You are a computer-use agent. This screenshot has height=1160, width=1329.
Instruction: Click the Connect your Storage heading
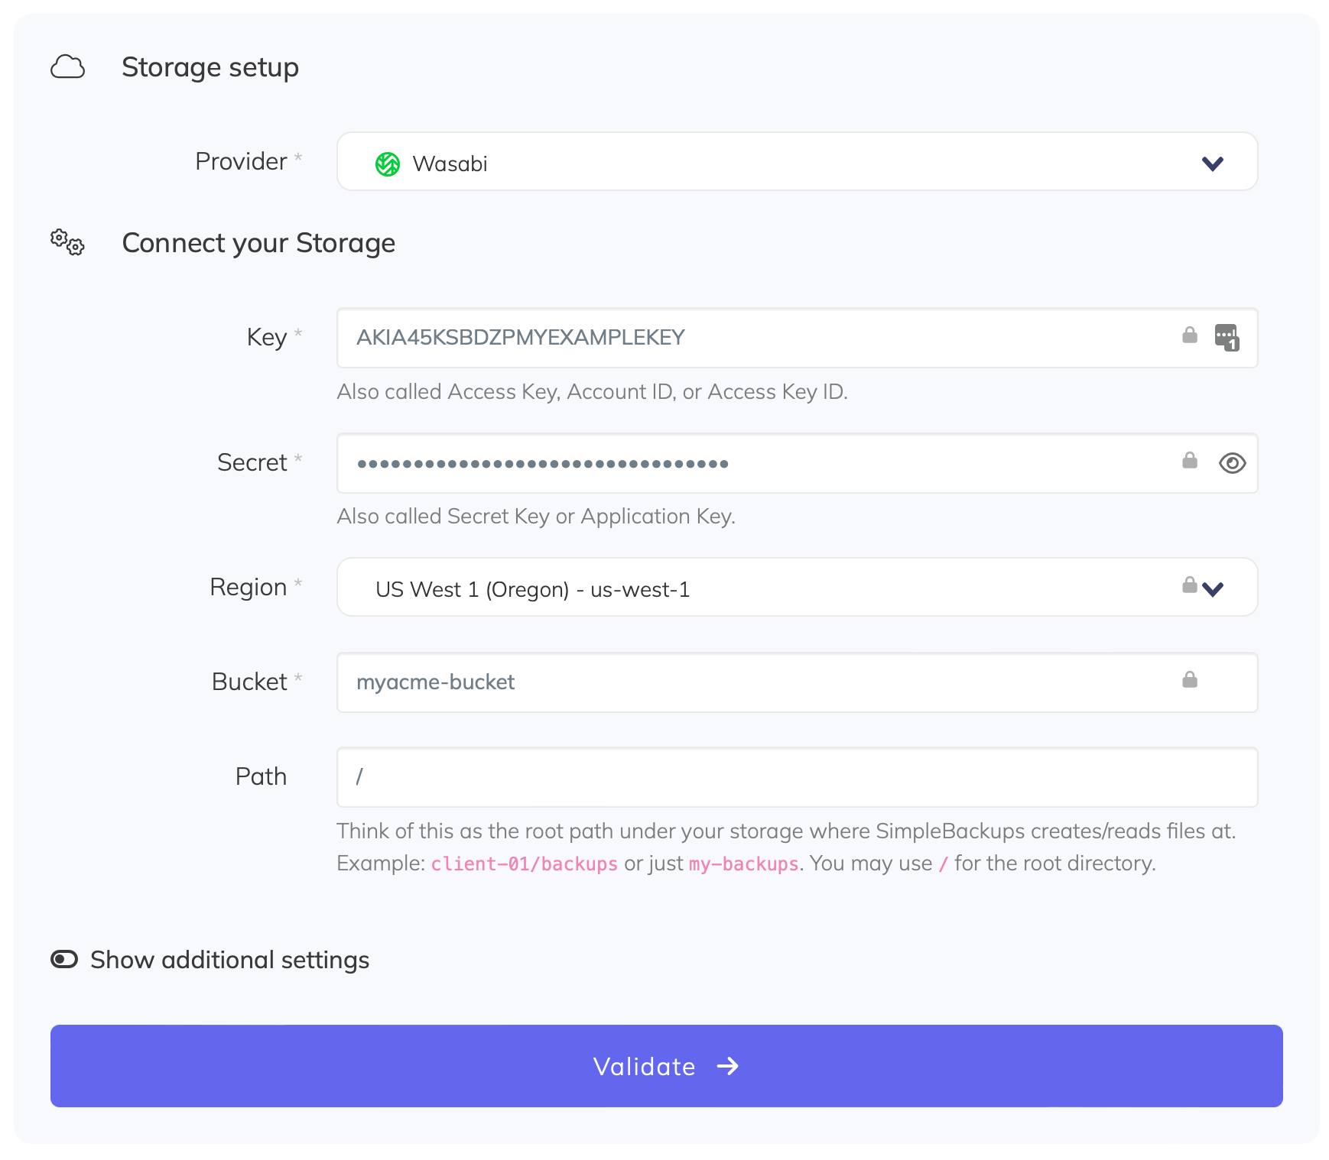(258, 243)
